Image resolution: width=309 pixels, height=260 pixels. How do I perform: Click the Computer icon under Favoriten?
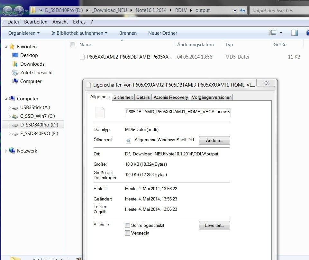(15, 81)
